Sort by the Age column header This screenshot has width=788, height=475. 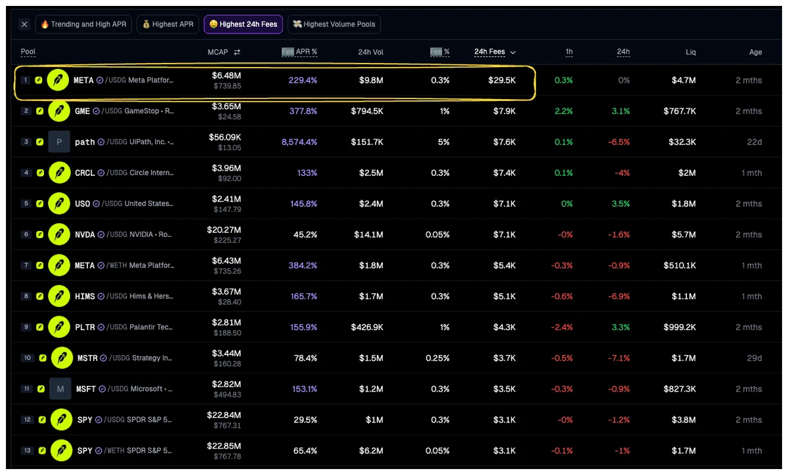point(756,52)
